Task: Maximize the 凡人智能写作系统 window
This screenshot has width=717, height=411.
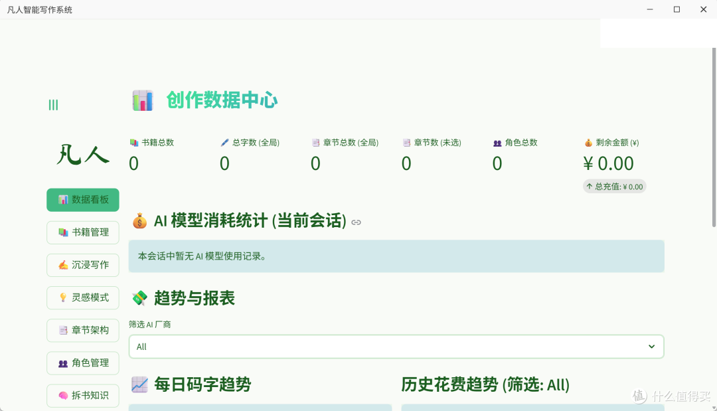Action: tap(677, 9)
